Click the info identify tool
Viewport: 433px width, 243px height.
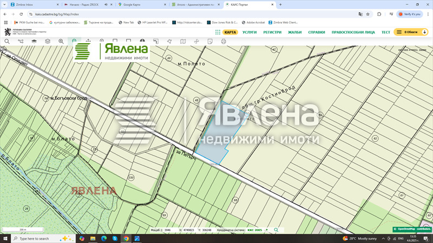[142, 41]
